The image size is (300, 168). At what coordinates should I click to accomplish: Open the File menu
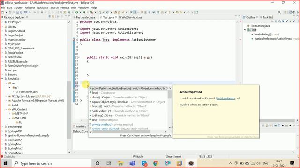pos(3,7)
